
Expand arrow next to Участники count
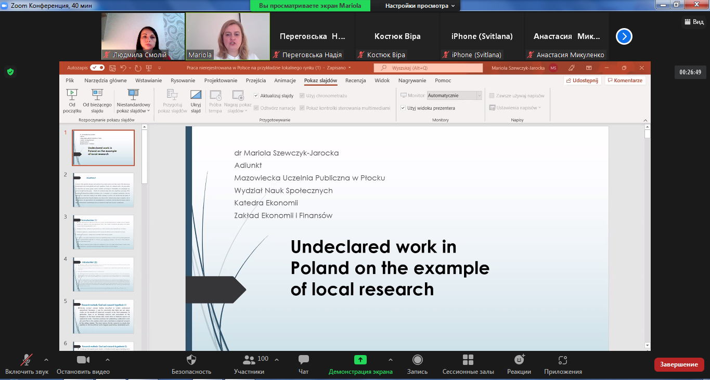click(276, 360)
